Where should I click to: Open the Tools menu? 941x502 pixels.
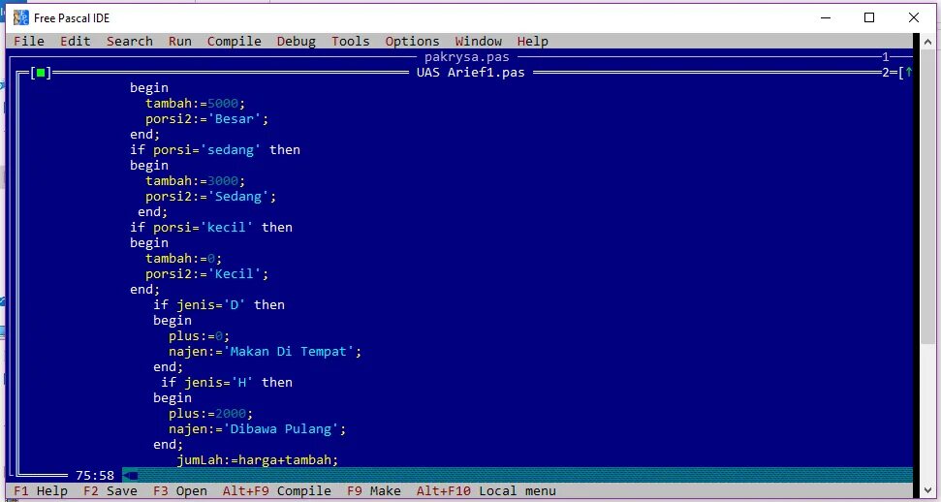(x=351, y=42)
